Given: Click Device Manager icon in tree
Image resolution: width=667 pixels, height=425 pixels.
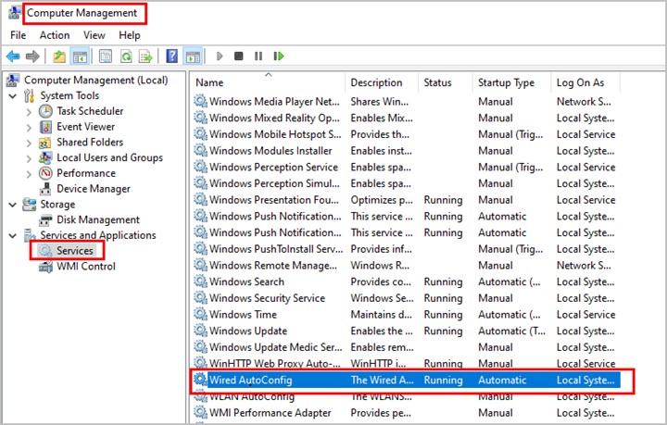Looking at the screenshot, I should (x=45, y=189).
